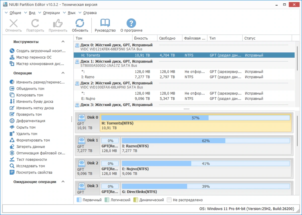This screenshot has height=215, width=302.
Task: Select Диск 1 header row in list
Action: pyautogui.click(x=184, y=63)
